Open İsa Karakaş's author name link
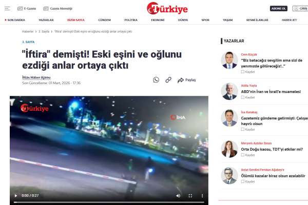 [249, 112]
